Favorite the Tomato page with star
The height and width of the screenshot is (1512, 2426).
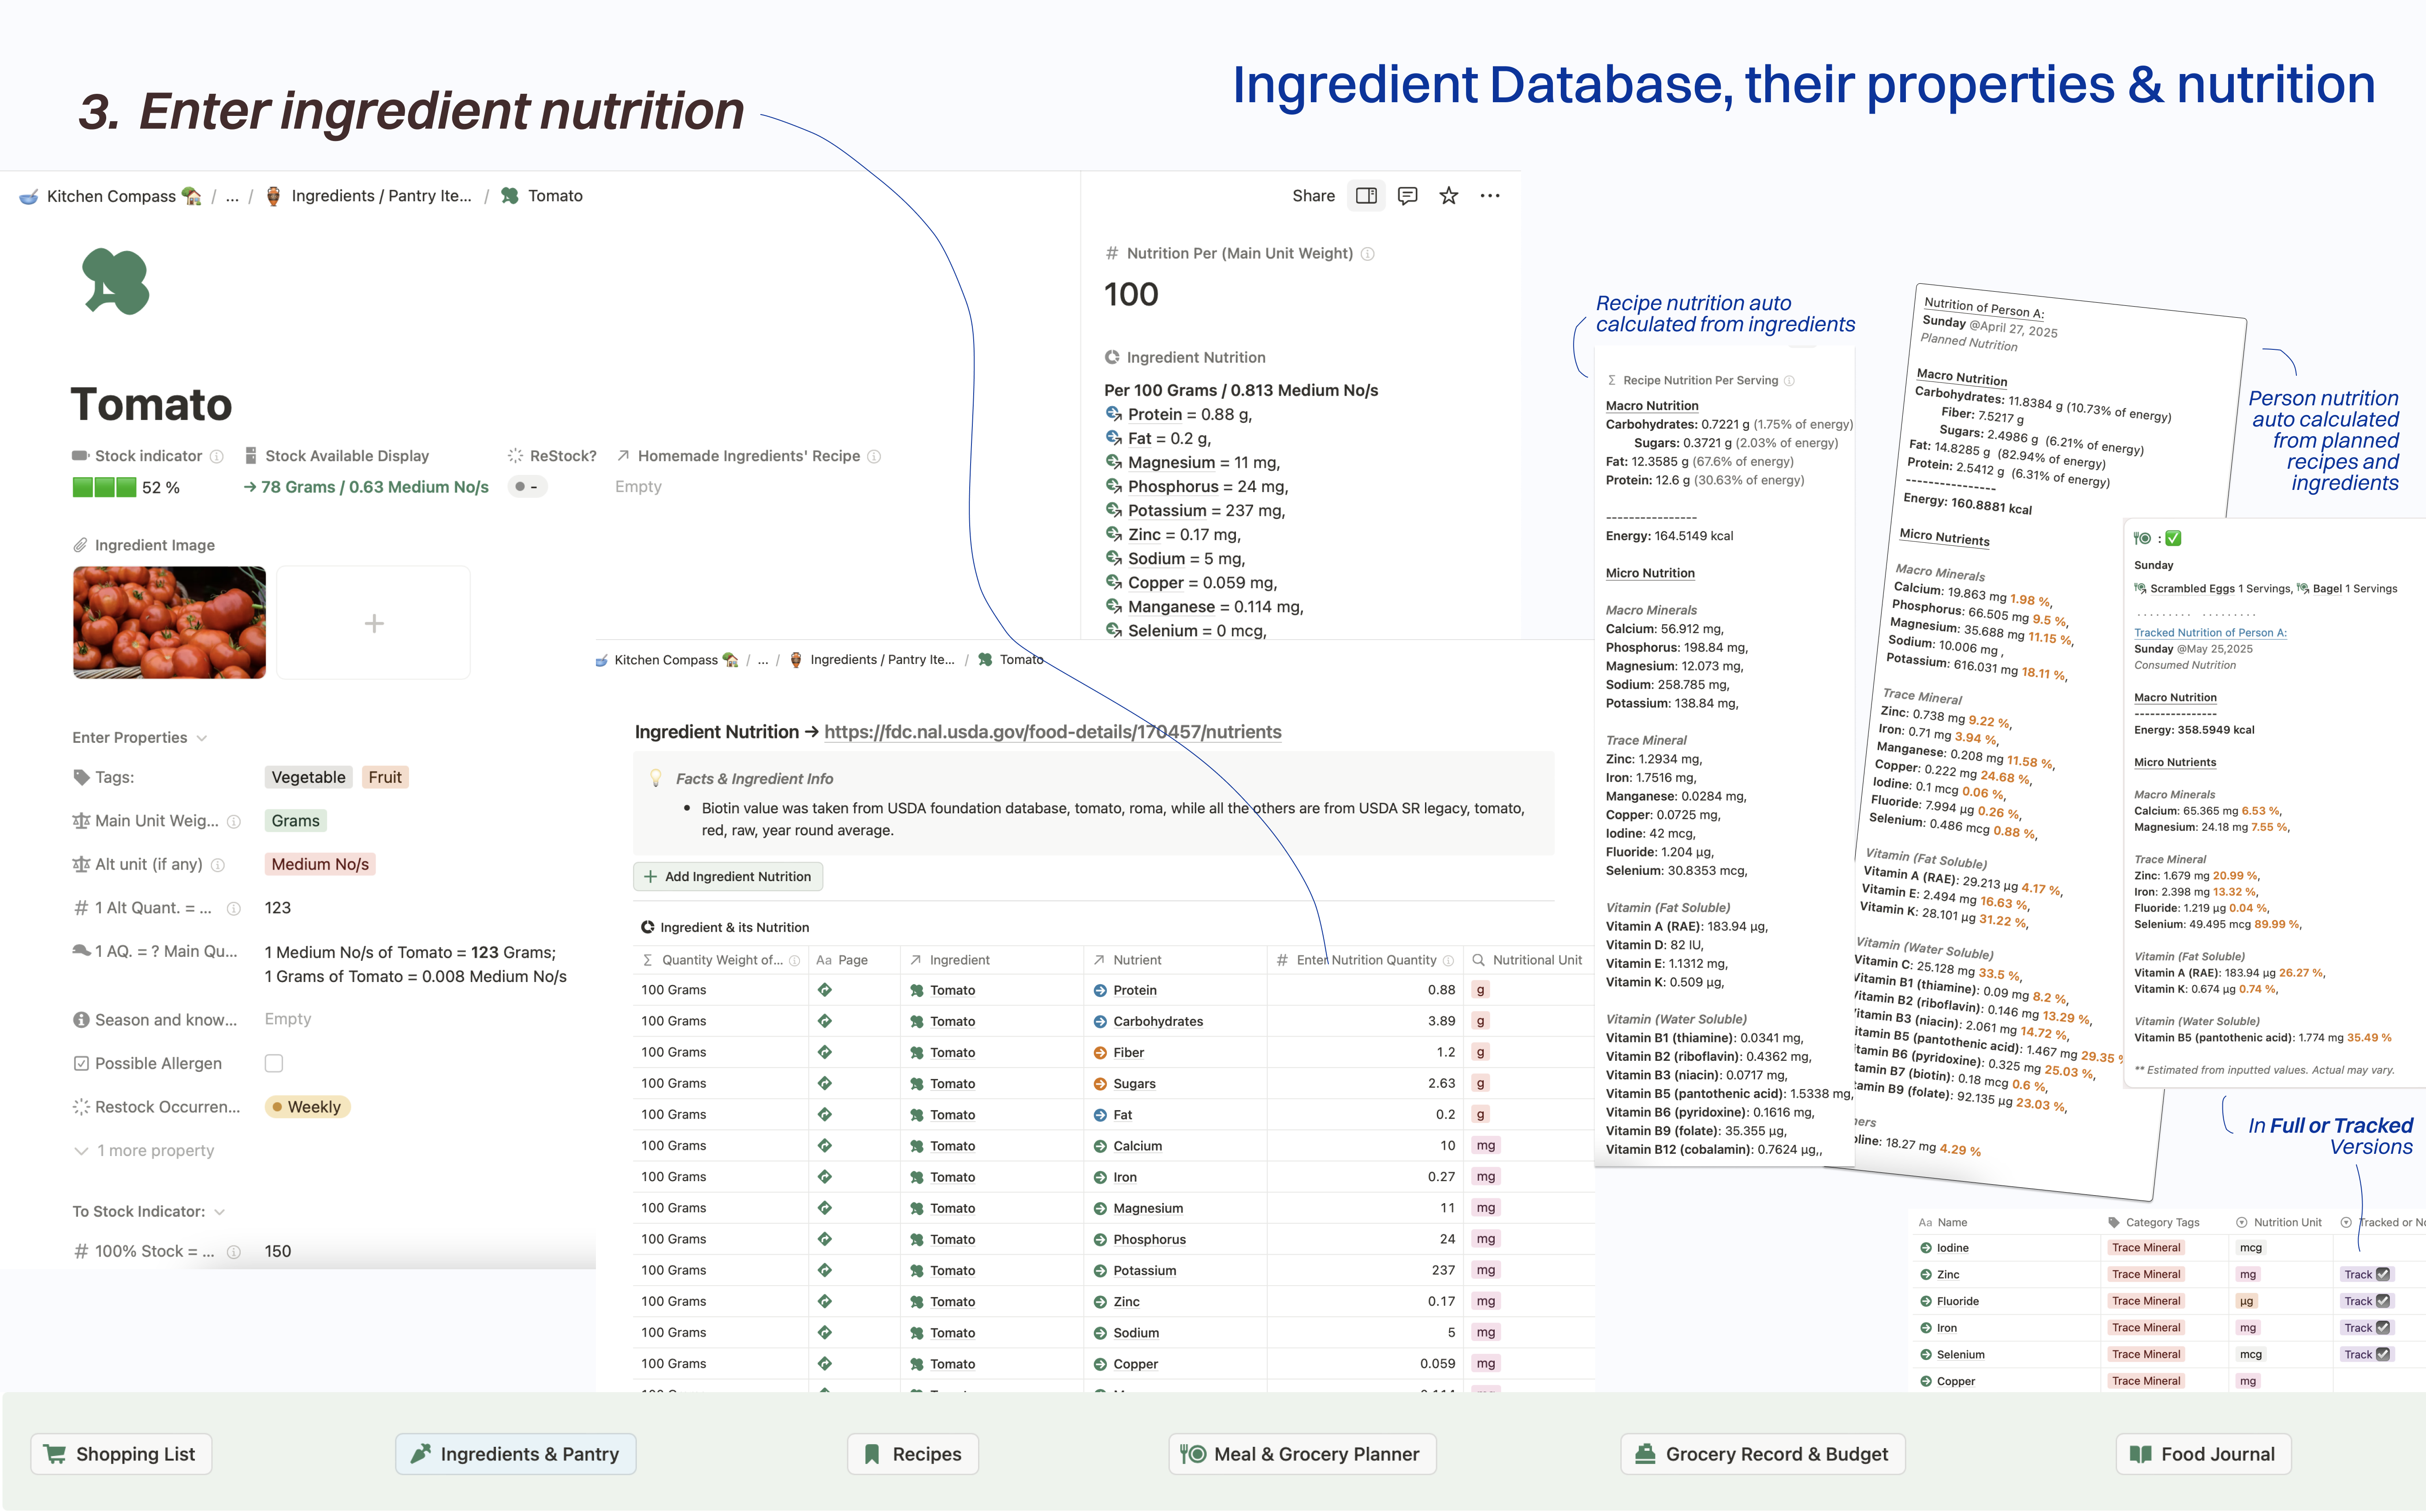tap(1449, 196)
